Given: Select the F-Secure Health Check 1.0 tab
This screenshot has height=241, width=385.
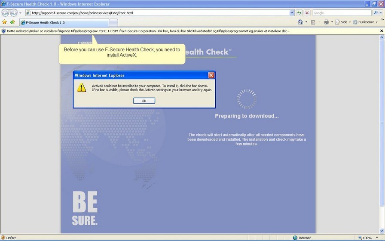Looking at the screenshot, I should click(64, 22).
